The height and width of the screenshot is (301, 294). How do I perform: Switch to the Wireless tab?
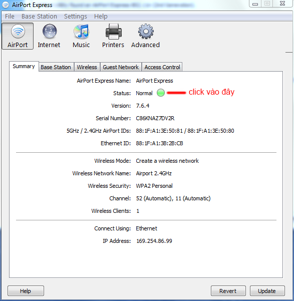coord(87,67)
